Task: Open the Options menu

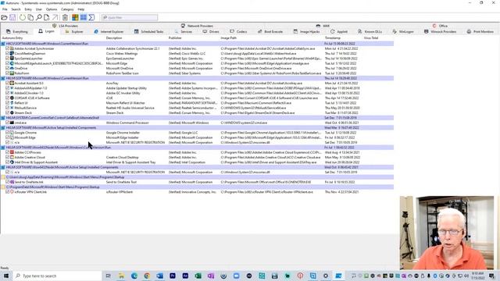Action: click(52, 9)
